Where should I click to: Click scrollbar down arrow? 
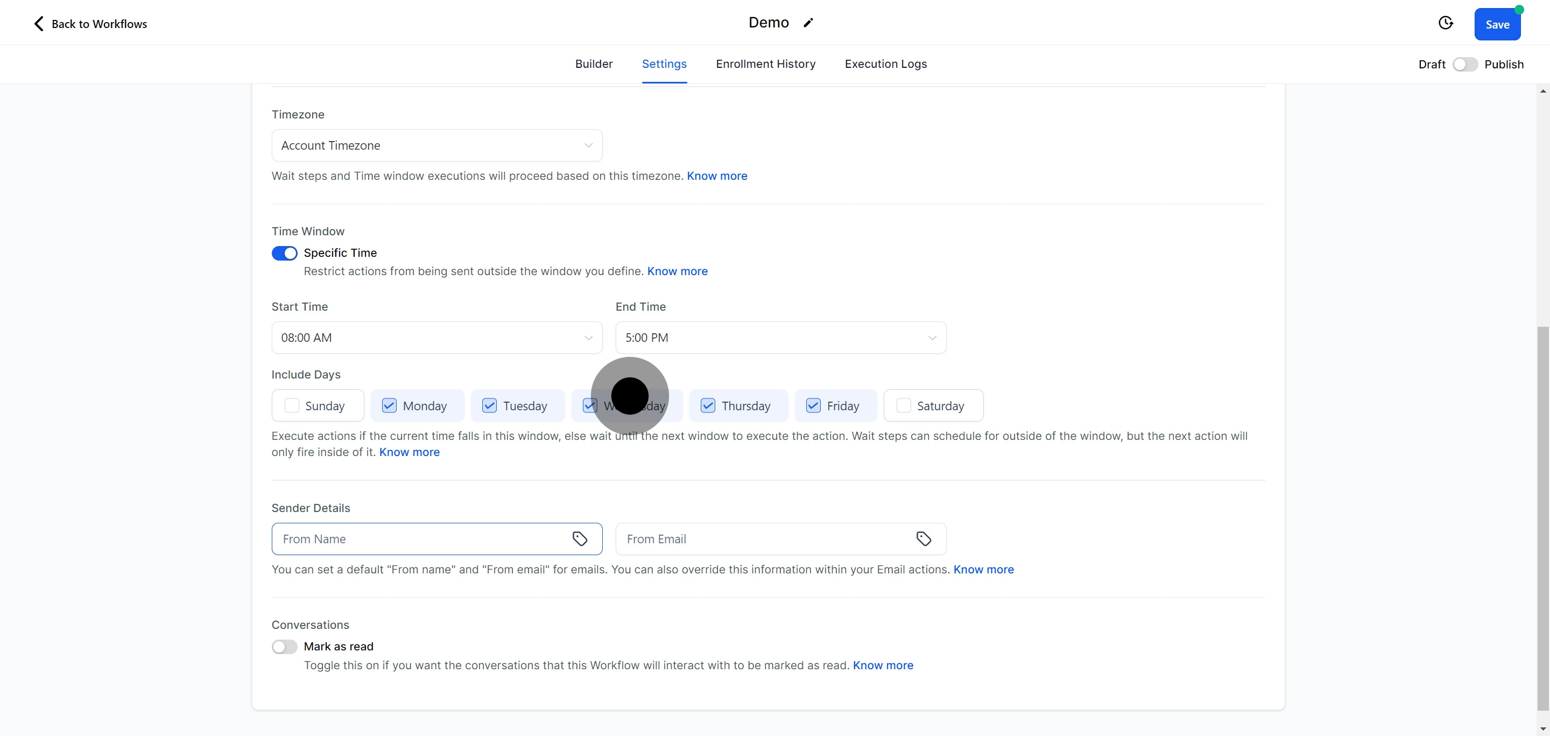pyautogui.click(x=1543, y=728)
